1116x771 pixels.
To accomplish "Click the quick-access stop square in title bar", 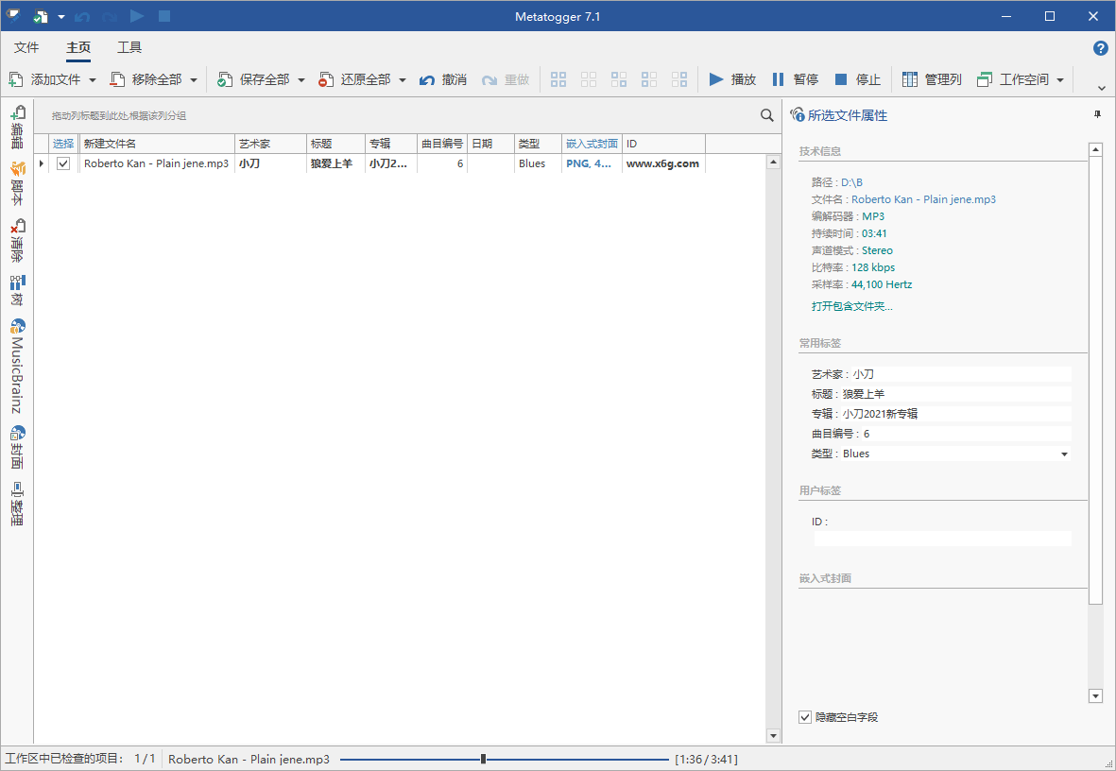I will (164, 16).
